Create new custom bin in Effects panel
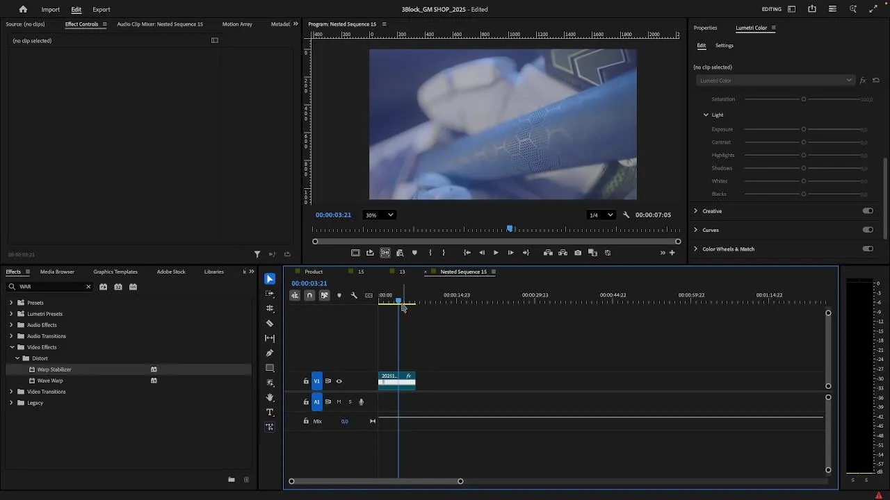The height and width of the screenshot is (500, 890). pos(232,479)
